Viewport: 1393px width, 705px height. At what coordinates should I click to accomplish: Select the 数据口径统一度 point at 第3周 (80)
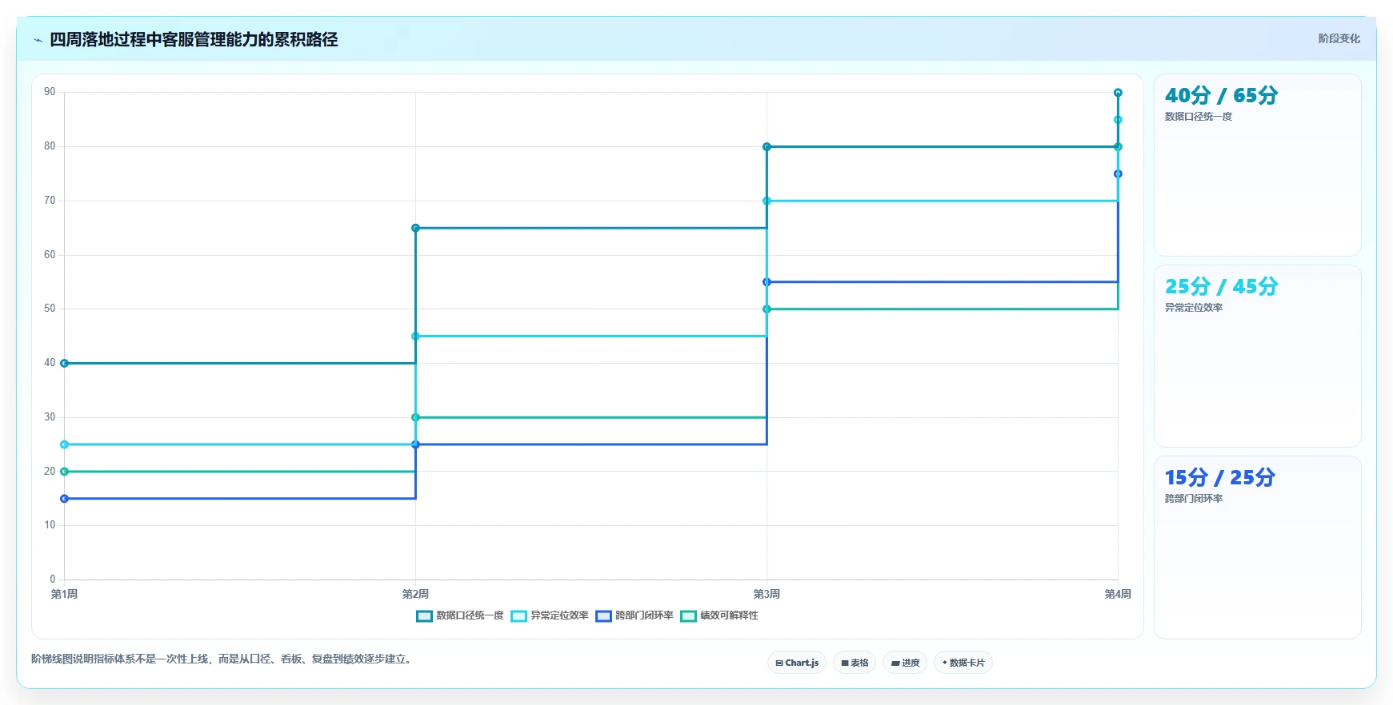click(x=767, y=146)
